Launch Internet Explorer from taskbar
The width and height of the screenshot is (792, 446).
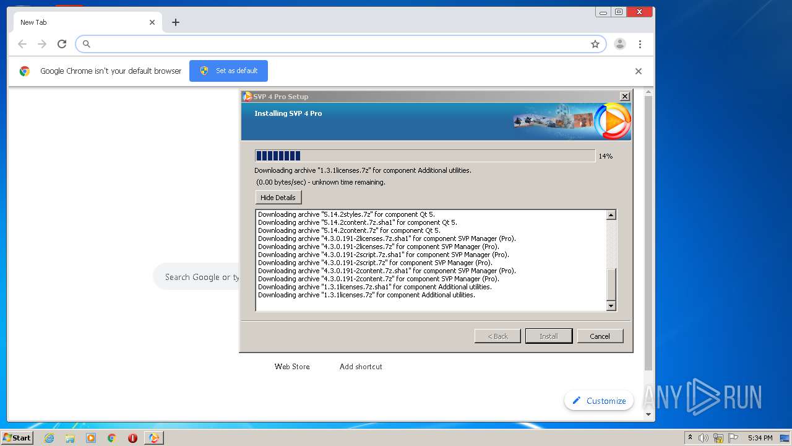point(49,438)
